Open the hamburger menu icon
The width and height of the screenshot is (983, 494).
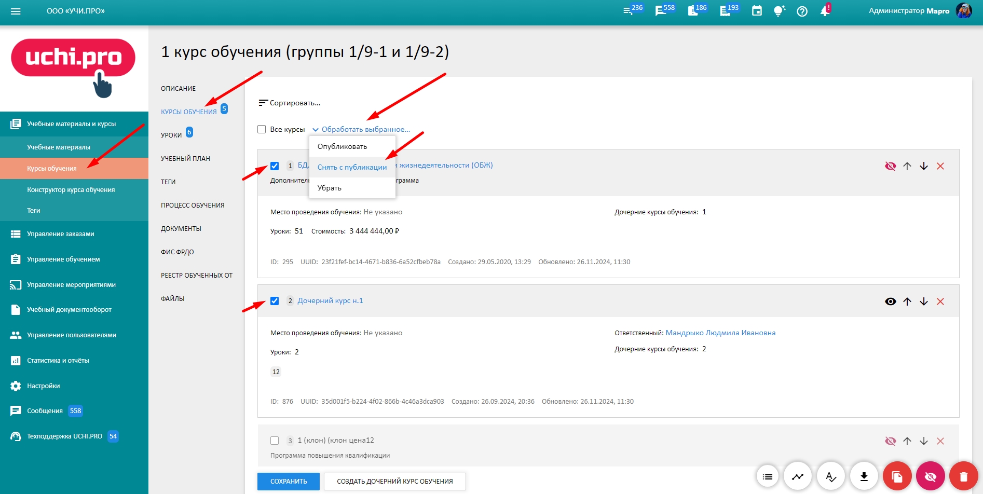click(16, 11)
